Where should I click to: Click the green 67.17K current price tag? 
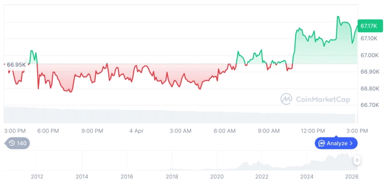368,26
